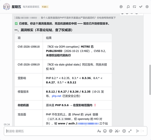151x140 pixels.
Task: Click the table header 项
Action: coord(19,38)
